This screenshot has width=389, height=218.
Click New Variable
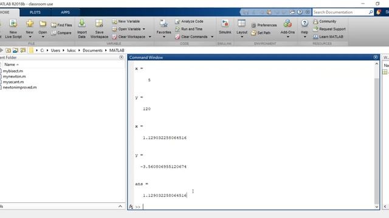tap(126, 21)
